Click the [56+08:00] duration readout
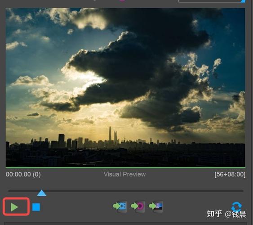The height and width of the screenshot is (225, 253). tap(230, 175)
